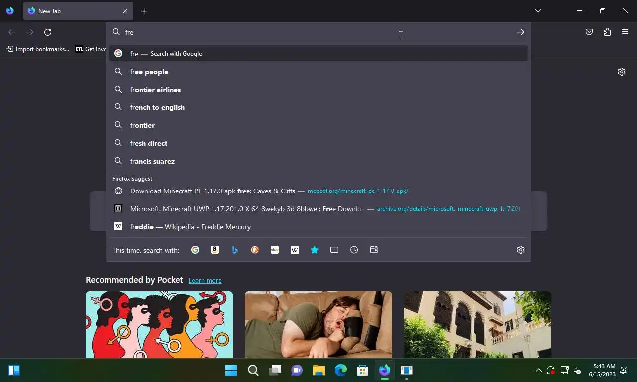The width and height of the screenshot is (637, 382).
Task: Search in open Tabs icon
Action: pos(334,250)
